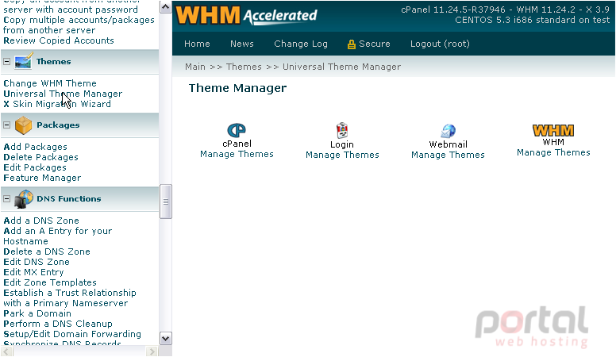
Task: Collapse the Packages section
Action: (x=6, y=125)
